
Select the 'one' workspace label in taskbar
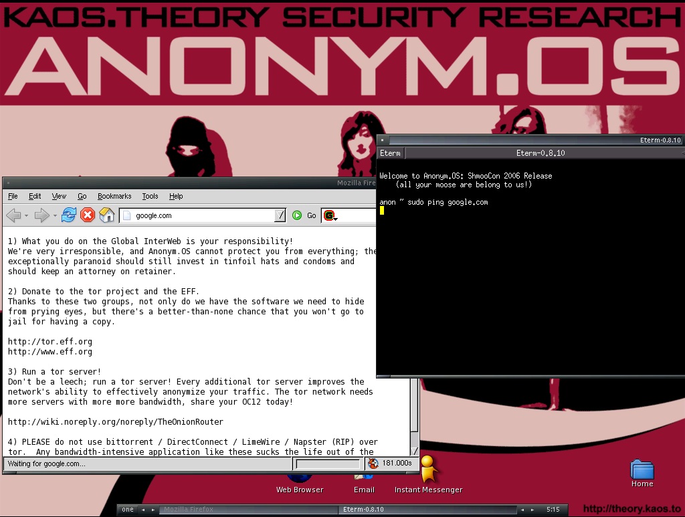pos(128,509)
